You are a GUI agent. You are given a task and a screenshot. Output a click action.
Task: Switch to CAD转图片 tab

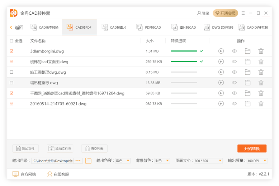pyautogui.click(x=114, y=28)
